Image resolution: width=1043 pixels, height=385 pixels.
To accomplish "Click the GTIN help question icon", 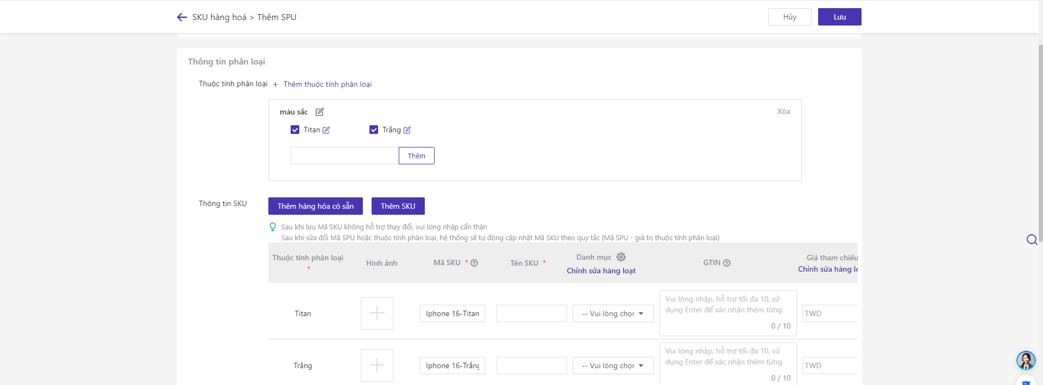I will click(727, 263).
